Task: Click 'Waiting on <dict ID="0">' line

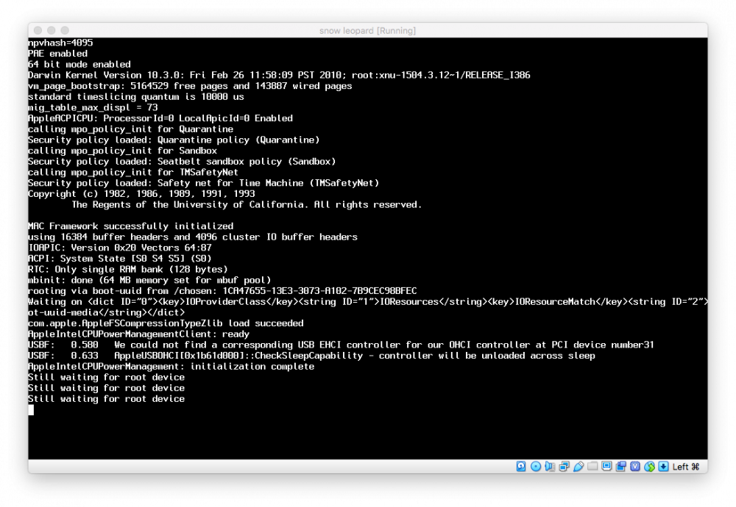Action: click(368, 301)
